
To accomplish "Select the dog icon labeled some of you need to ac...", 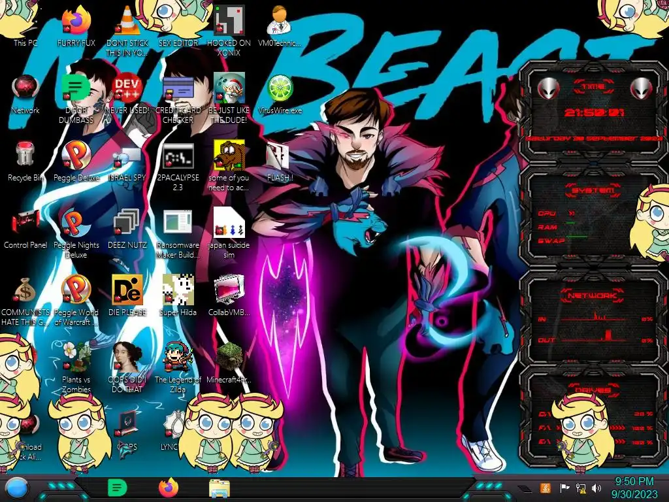I will coord(229,165).
